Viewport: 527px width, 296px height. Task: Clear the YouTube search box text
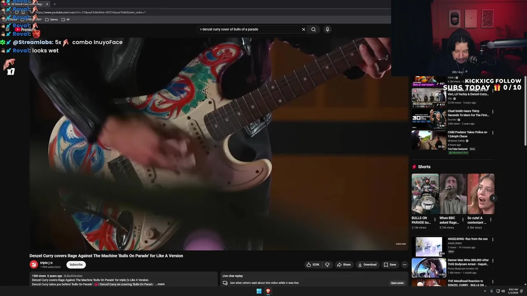tap(303, 29)
